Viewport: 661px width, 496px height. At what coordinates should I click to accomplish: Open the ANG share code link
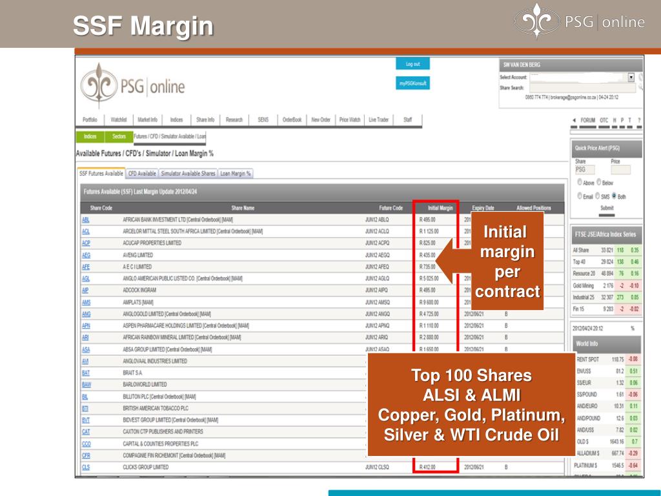[x=86, y=315]
